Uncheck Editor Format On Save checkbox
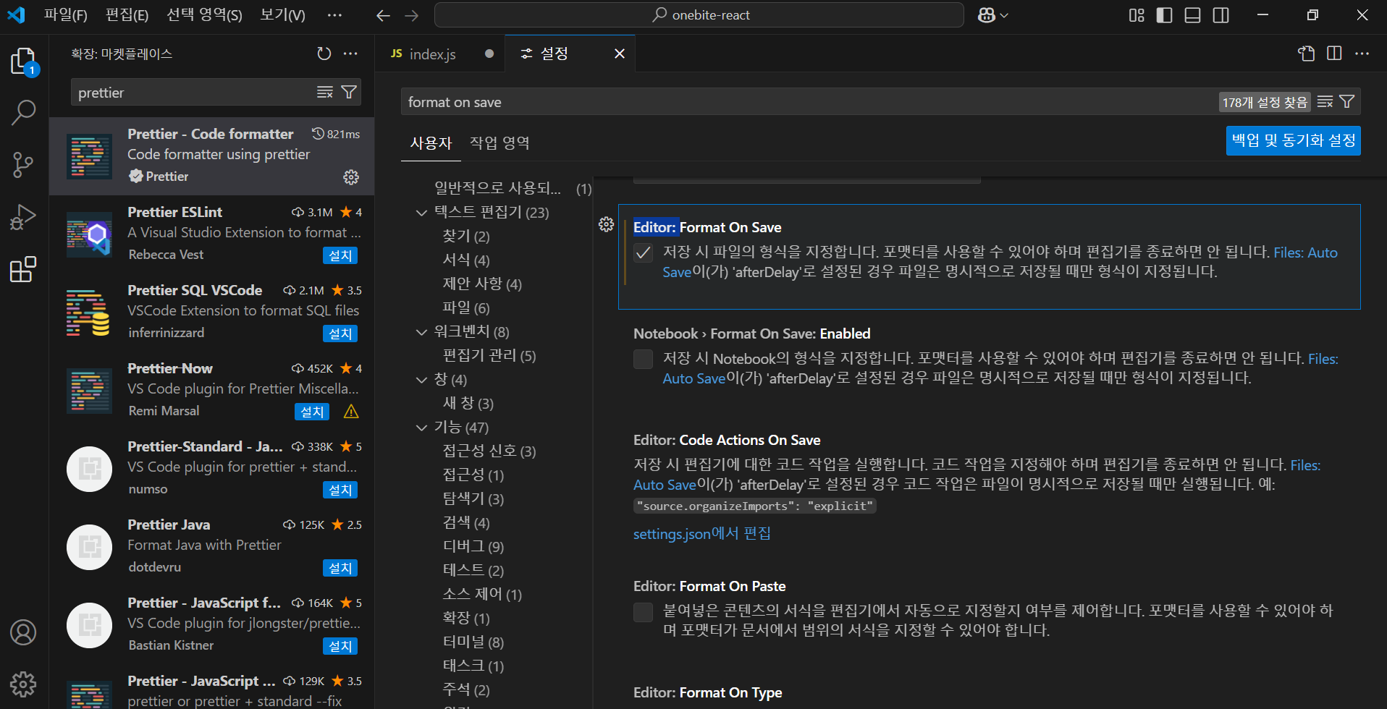Viewport: 1387px width, 709px height. tap(643, 252)
